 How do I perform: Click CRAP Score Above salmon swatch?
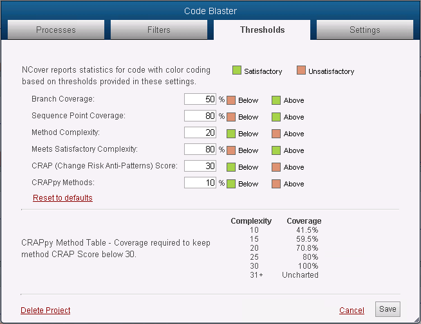tap(276, 167)
